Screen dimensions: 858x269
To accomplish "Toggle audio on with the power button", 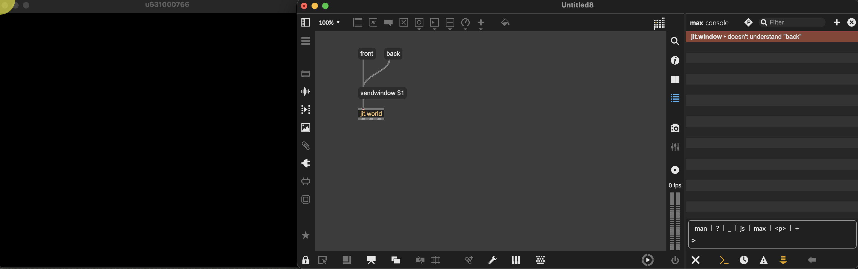I will pyautogui.click(x=675, y=260).
